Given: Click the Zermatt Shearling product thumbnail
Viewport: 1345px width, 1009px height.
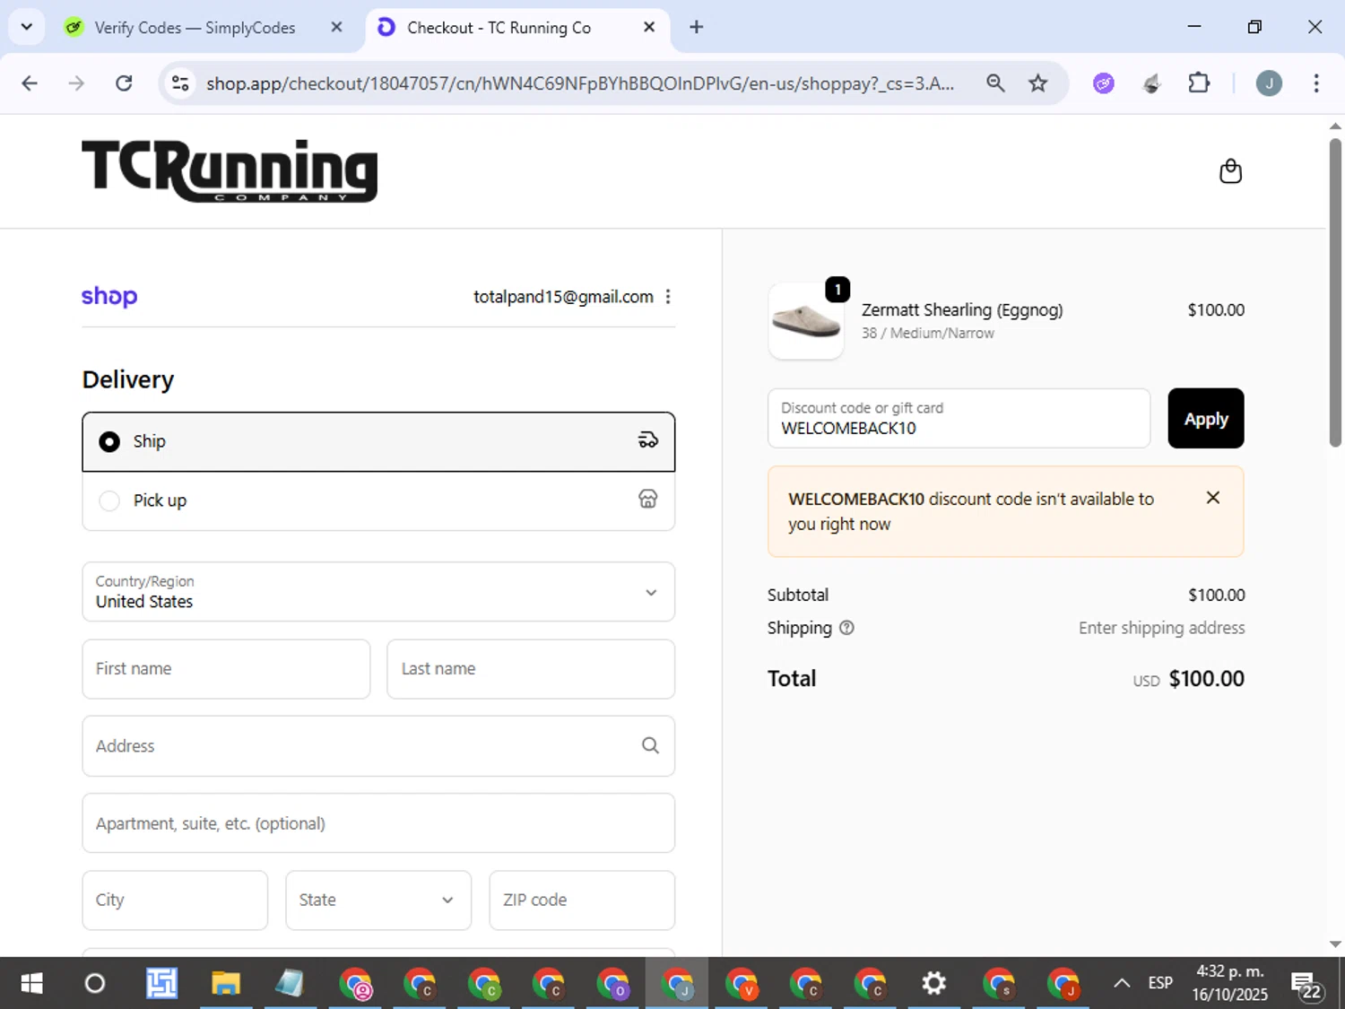Looking at the screenshot, I should click(x=806, y=322).
